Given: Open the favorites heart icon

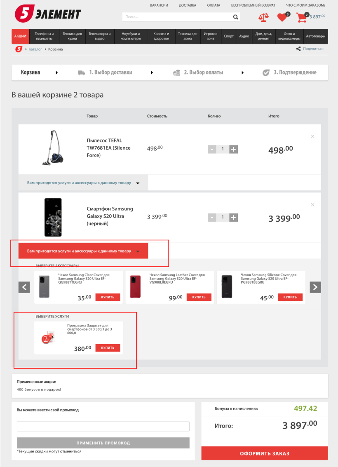Looking at the screenshot, I should point(282,17).
